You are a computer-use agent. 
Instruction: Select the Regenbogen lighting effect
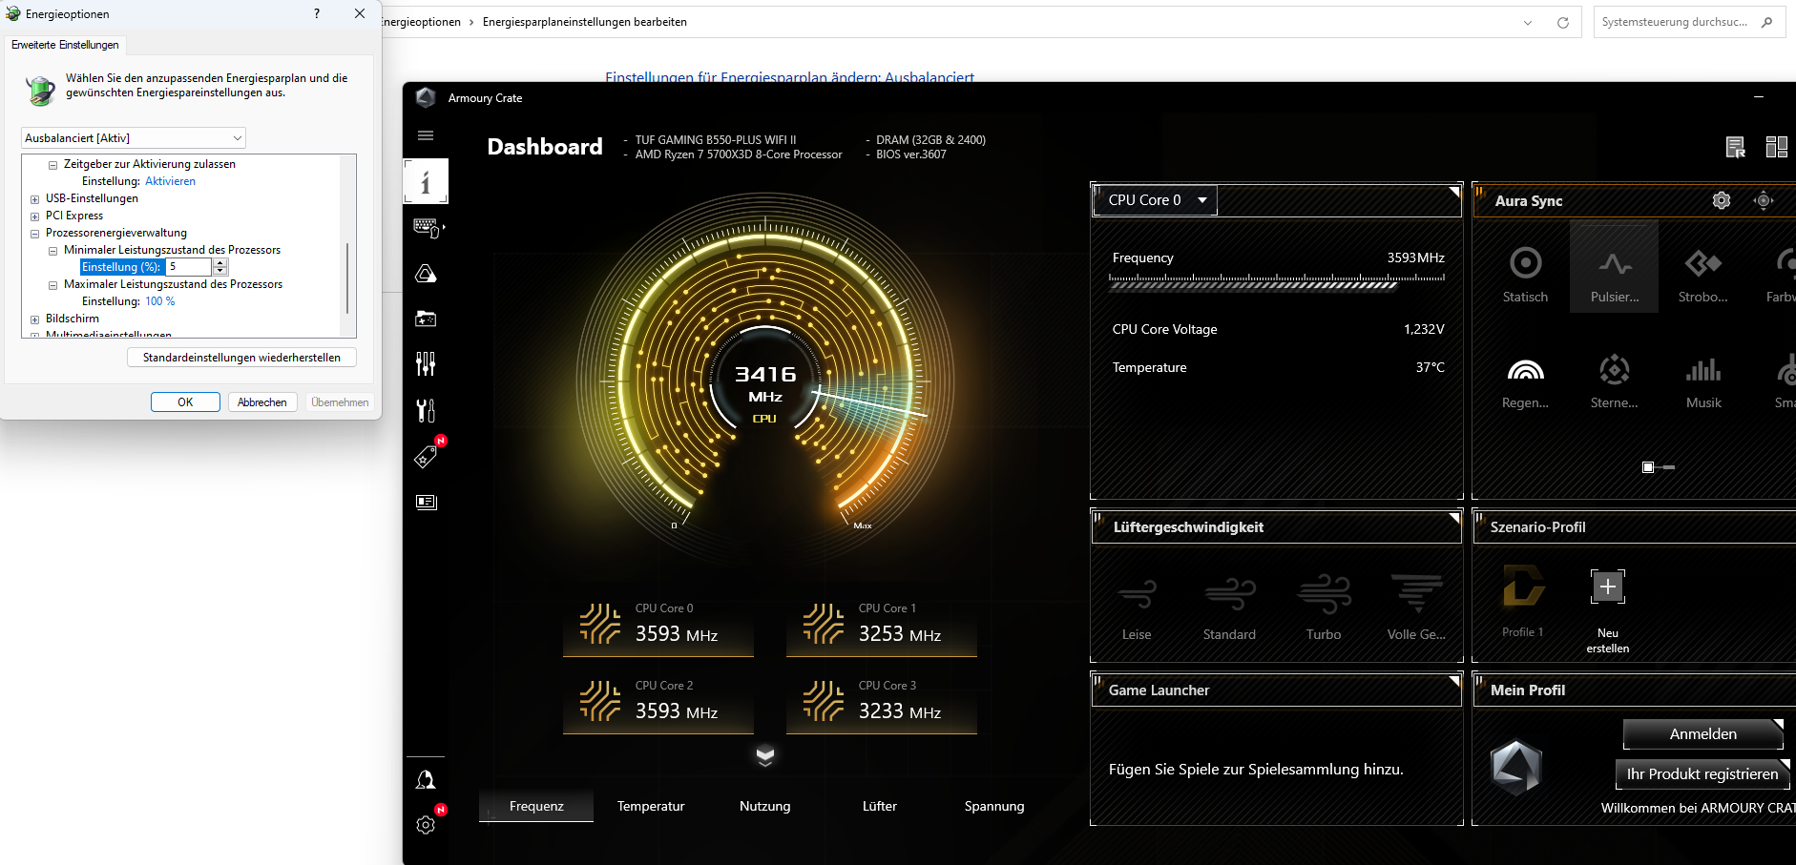pyautogui.click(x=1525, y=381)
